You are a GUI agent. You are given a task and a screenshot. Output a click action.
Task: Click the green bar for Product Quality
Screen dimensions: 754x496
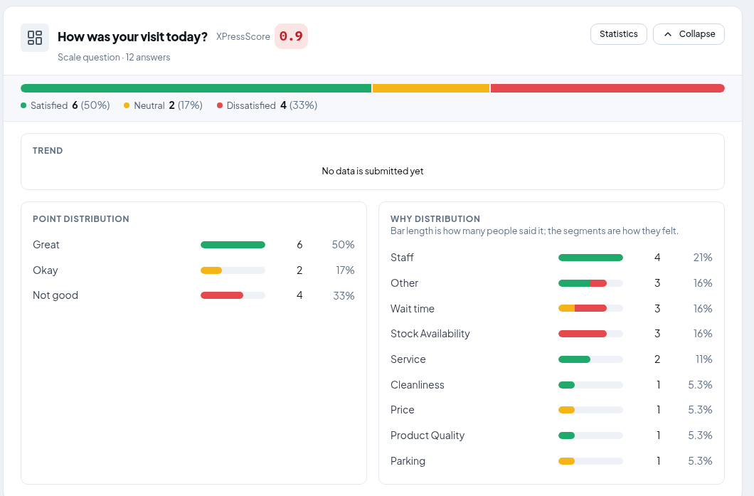pyautogui.click(x=566, y=436)
